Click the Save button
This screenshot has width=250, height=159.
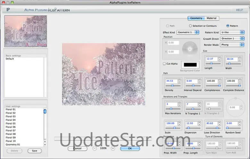35,151
